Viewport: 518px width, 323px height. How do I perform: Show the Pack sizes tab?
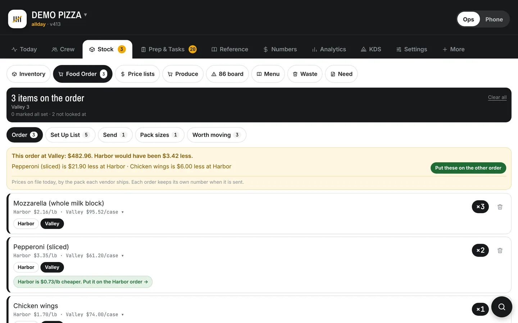(x=160, y=135)
